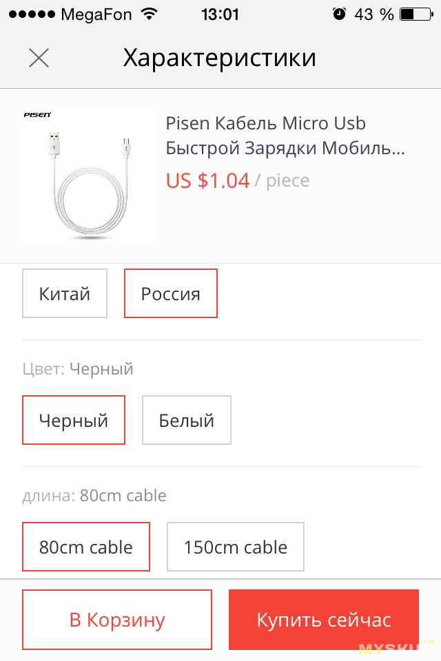Tap the Характеристики header title
Viewport: 441px width, 661px height.
219,58
